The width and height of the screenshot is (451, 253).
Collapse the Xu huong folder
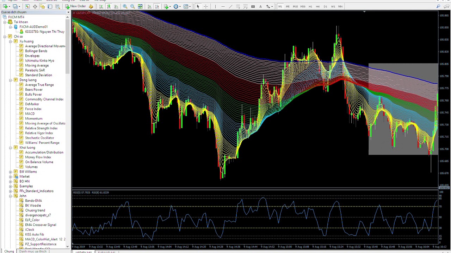(x=11, y=41)
